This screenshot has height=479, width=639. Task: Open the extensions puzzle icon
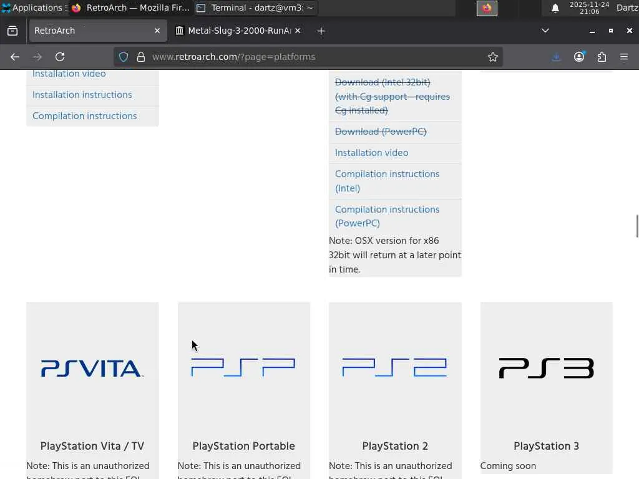click(602, 57)
